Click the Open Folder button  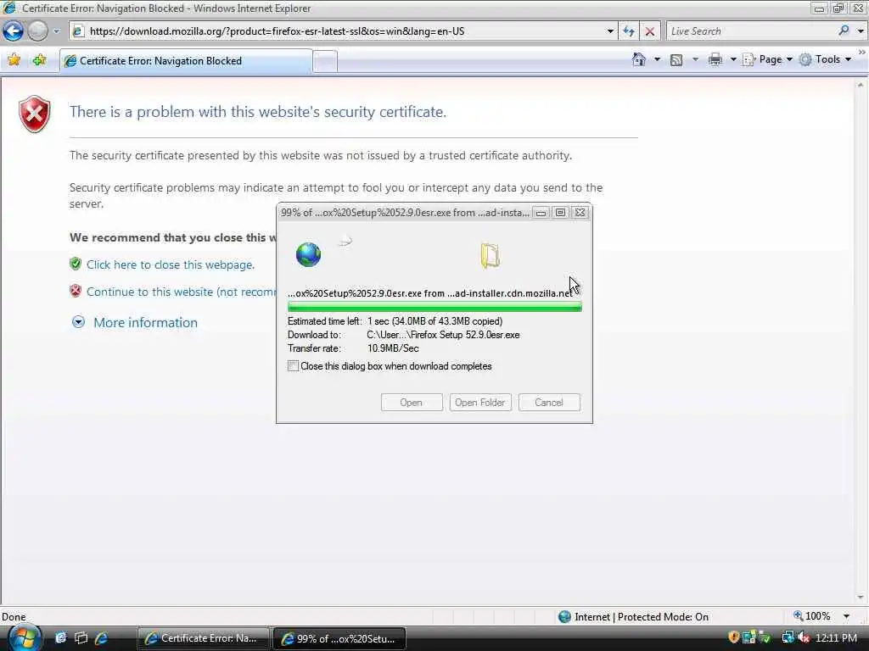[480, 403]
